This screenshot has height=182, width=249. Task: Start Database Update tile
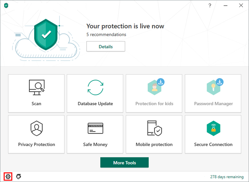click(95, 93)
